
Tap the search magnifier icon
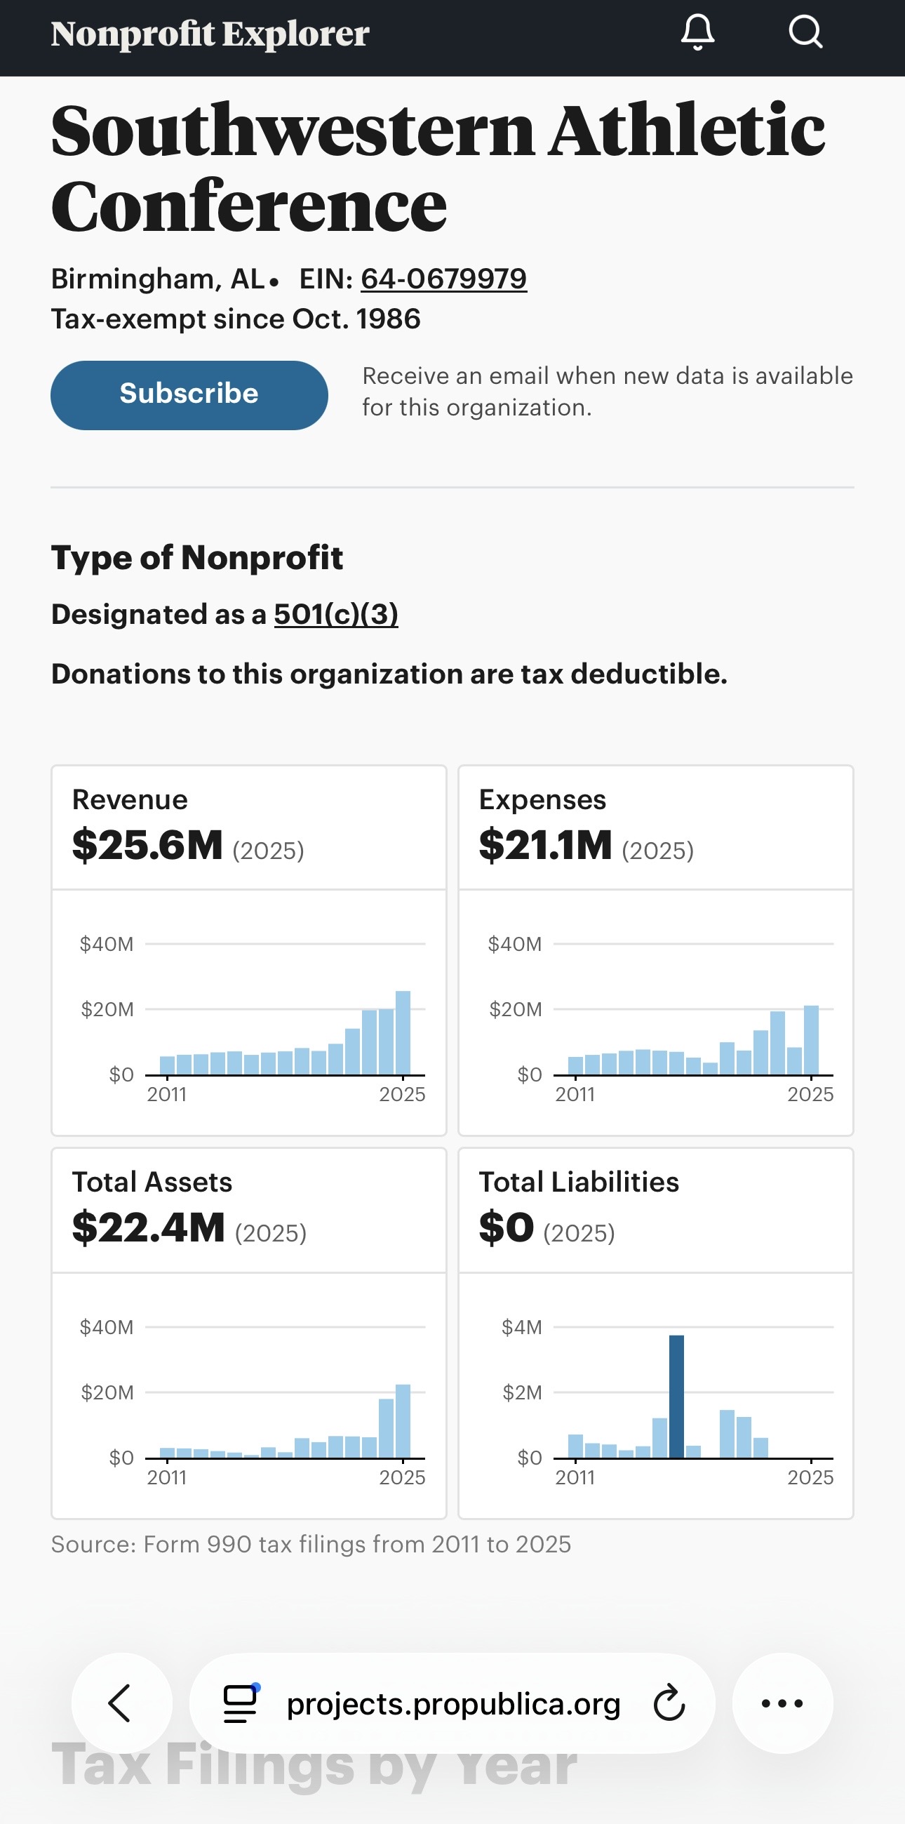coord(805,32)
